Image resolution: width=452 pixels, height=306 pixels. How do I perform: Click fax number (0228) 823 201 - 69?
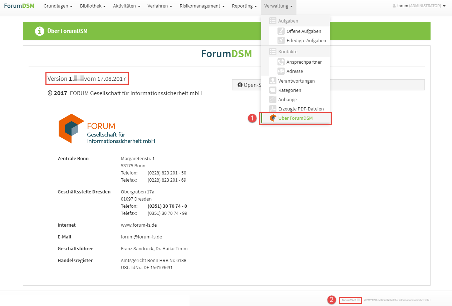[167, 180]
